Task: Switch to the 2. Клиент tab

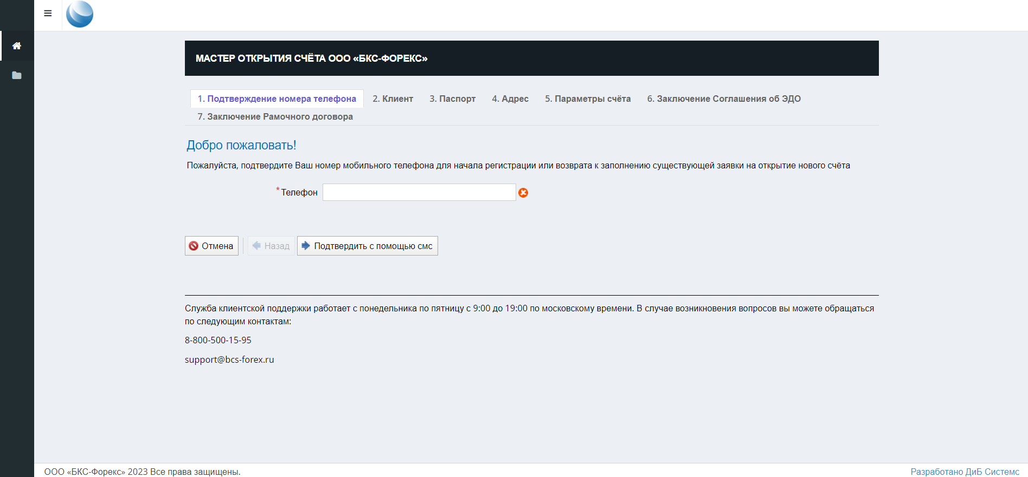Action: click(393, 99)
